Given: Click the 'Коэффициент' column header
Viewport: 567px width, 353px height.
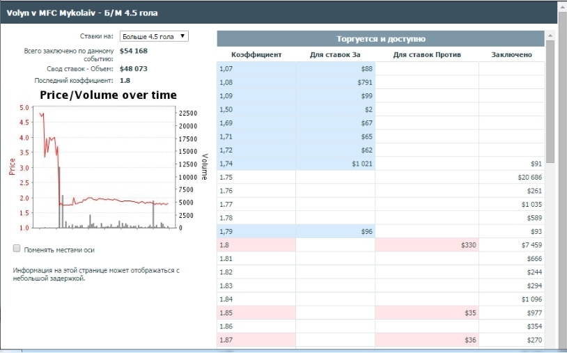Looking at the screenshot, I should point(256,54).
